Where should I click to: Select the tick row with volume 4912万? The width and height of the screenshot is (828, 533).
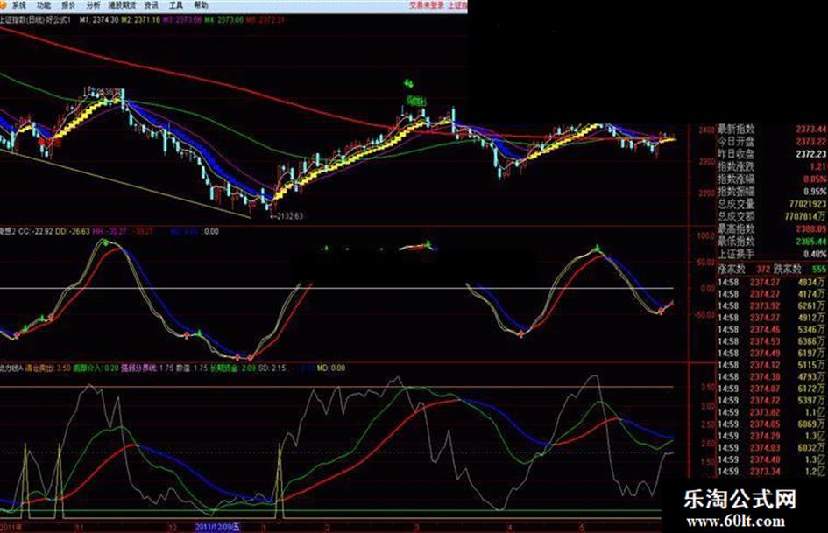coord(772,318)
